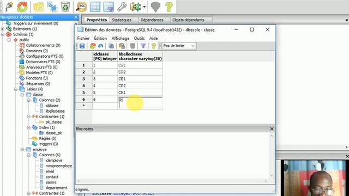Select Triggers sur événement (0) item

point(35,23)
